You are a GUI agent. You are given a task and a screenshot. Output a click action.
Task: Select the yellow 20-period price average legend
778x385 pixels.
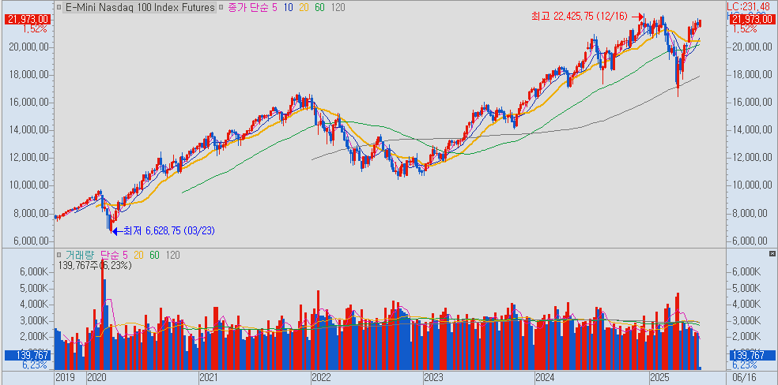click(x=304, y=7)
